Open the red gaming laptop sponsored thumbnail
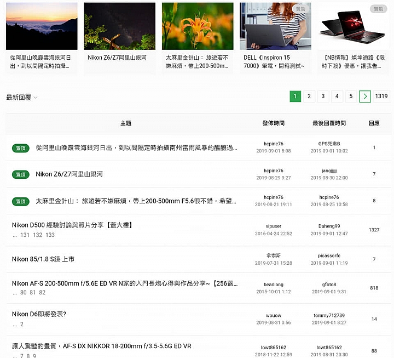The width and height of the screenshot is (394, 358). (354, 26)
